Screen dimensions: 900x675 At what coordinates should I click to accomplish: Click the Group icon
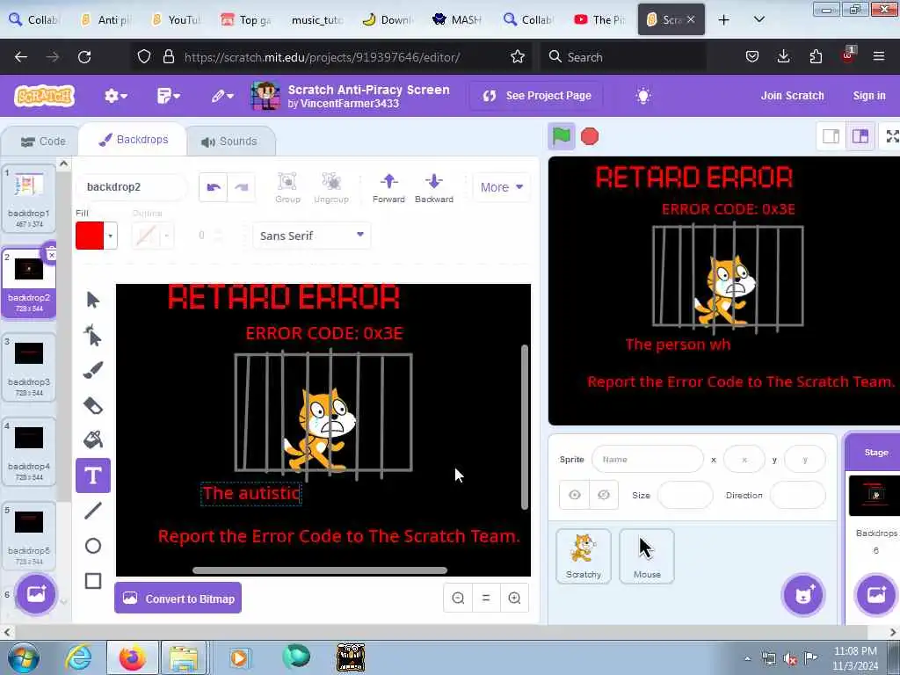287,187
